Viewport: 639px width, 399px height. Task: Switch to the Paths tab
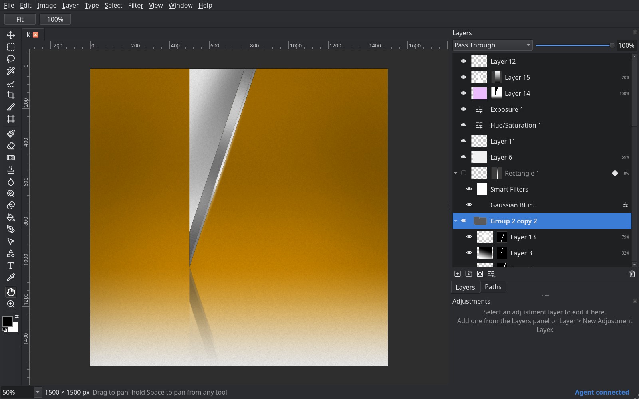[493, 287]
